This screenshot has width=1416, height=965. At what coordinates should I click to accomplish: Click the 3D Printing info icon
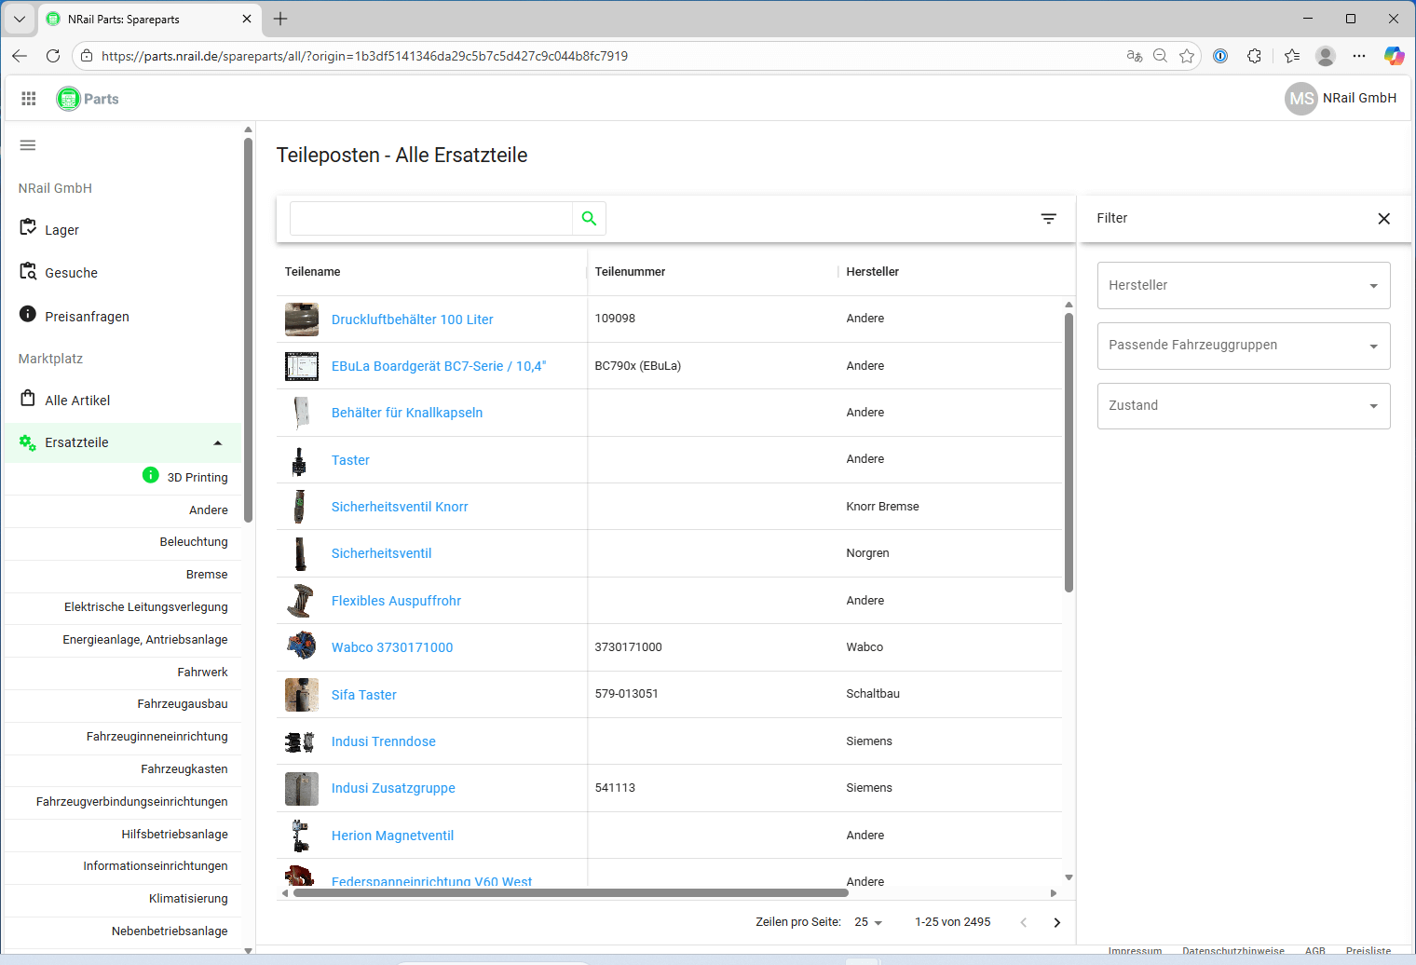150,476
